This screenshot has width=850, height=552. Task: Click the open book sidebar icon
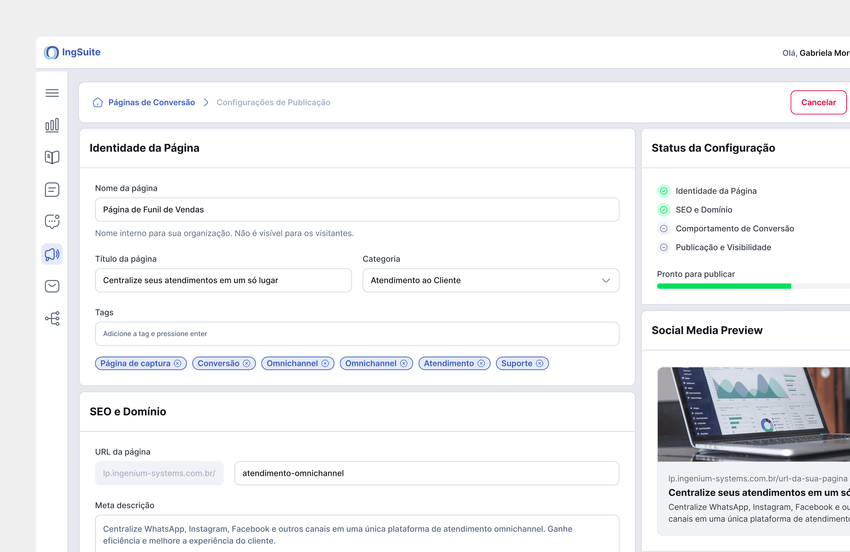(52, 157)
